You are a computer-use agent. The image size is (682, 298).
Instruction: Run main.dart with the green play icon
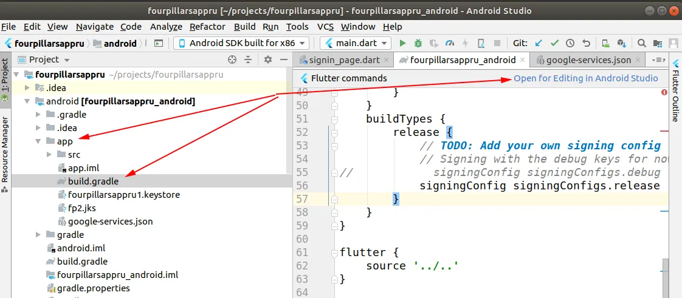tap(403, 43)
